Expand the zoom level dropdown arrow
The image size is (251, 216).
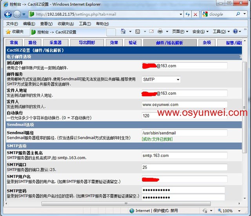239,211
